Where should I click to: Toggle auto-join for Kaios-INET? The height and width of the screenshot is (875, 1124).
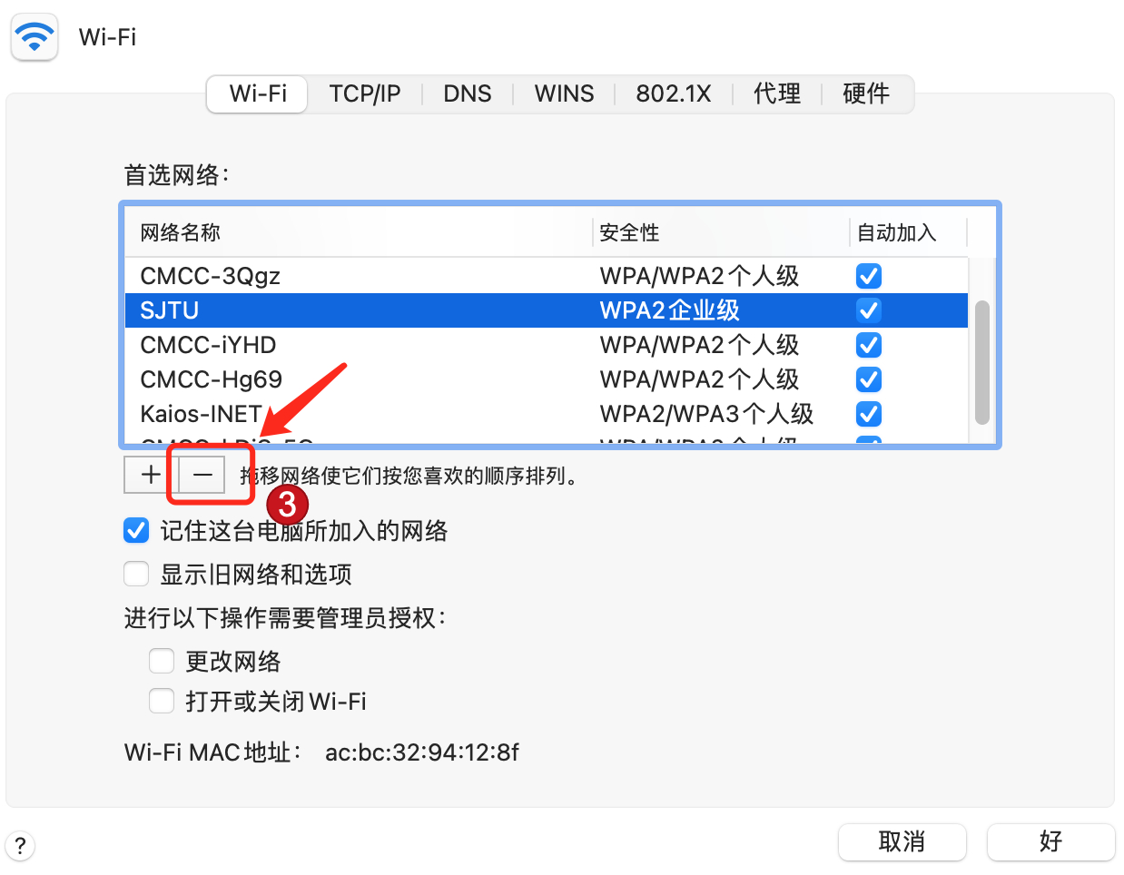coord(869,414)
